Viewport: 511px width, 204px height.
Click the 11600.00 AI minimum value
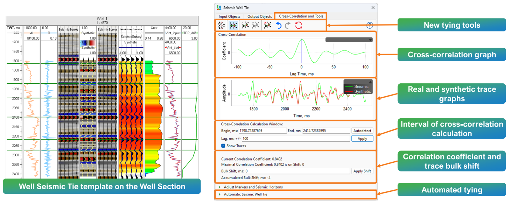[30, 28]
